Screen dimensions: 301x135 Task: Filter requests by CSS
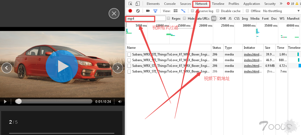237,18
